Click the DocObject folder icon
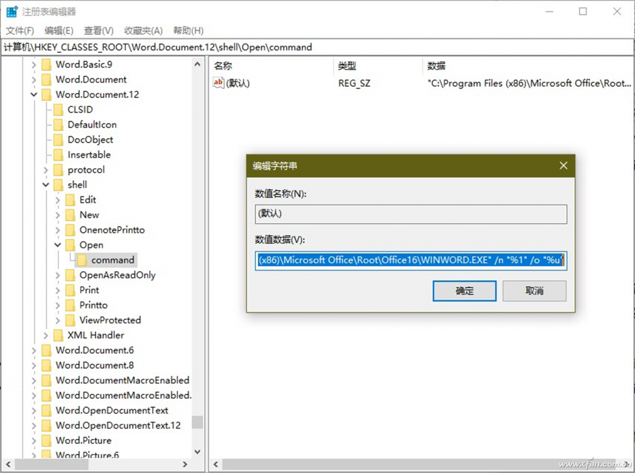This screenshot has width=635, height=473. click(x=58, y=140)
